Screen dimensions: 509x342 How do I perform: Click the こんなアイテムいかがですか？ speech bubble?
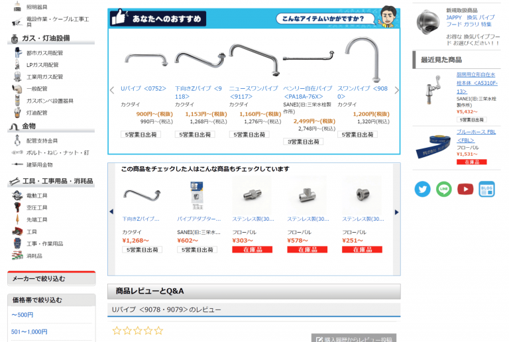pos(325,19)
